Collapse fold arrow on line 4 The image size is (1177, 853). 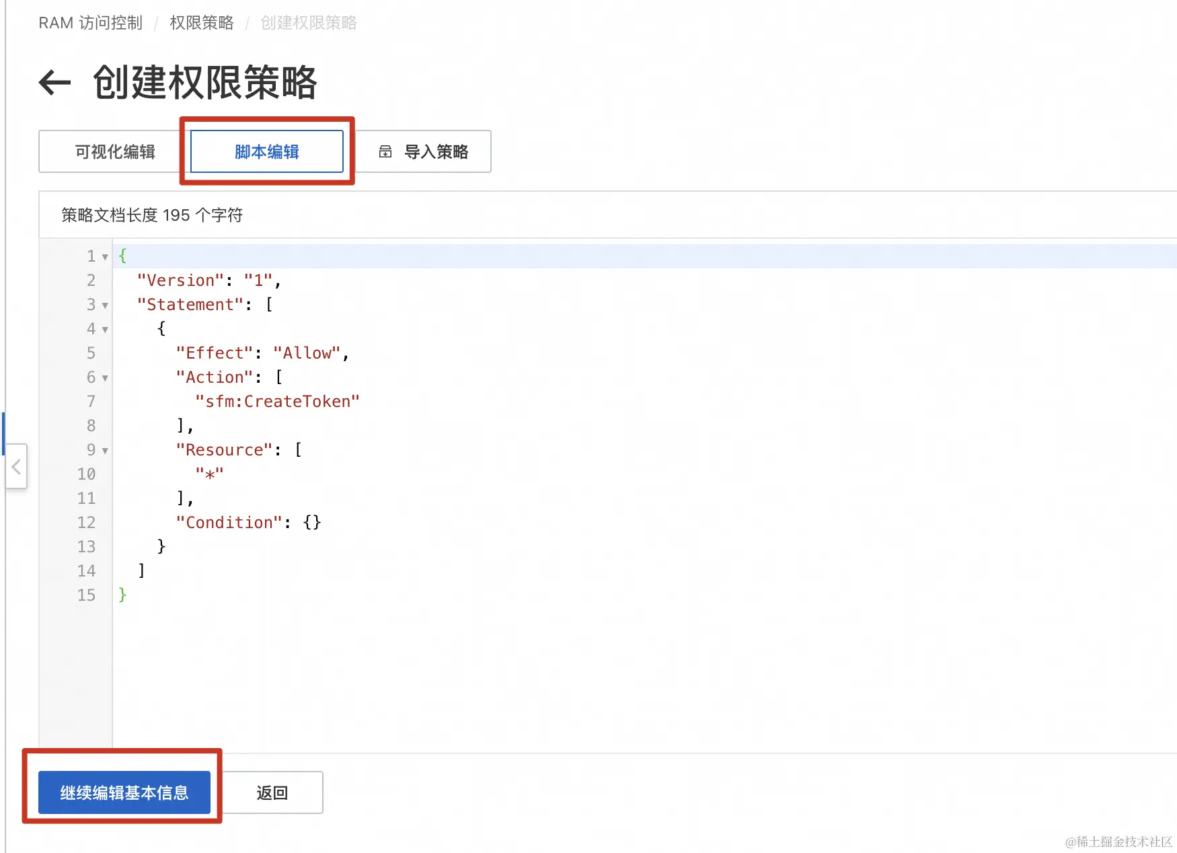(105, 330)
